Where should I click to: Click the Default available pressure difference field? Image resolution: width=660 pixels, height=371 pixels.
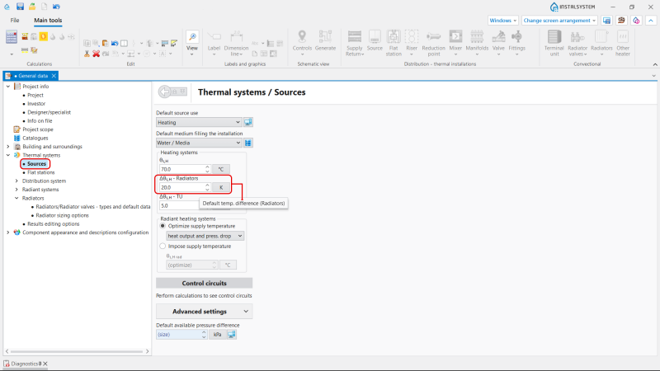tap(181, 335)
